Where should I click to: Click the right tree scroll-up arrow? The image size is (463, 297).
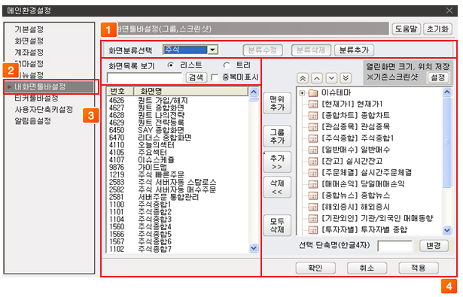(447, 92)
